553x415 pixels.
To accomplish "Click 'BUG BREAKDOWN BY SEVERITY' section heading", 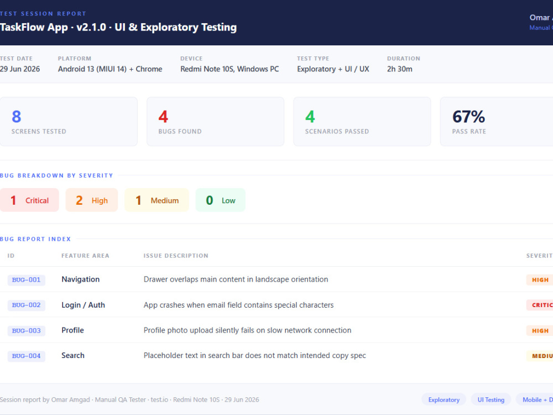I will (x=56, y=175).
